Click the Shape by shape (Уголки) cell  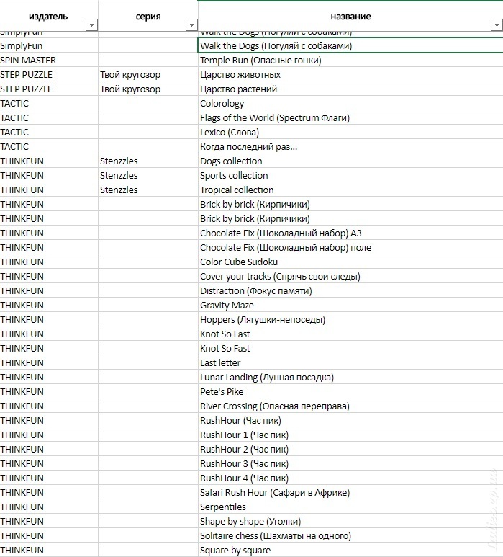pos(350,521)
